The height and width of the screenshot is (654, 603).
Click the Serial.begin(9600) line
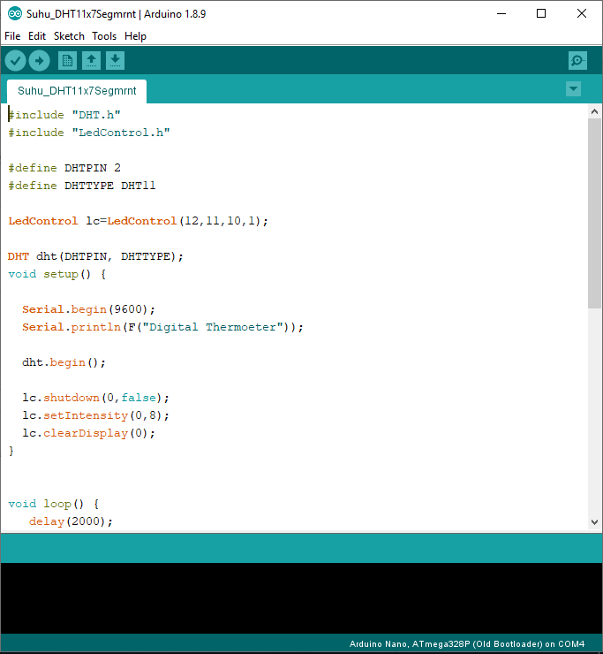[89, 309]
